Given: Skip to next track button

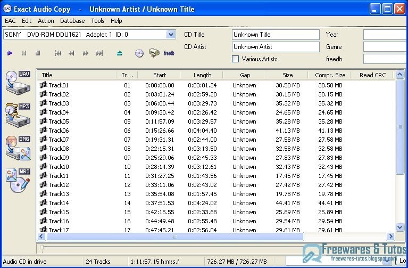Looking at the screenshot, I should tap(99, 53).
